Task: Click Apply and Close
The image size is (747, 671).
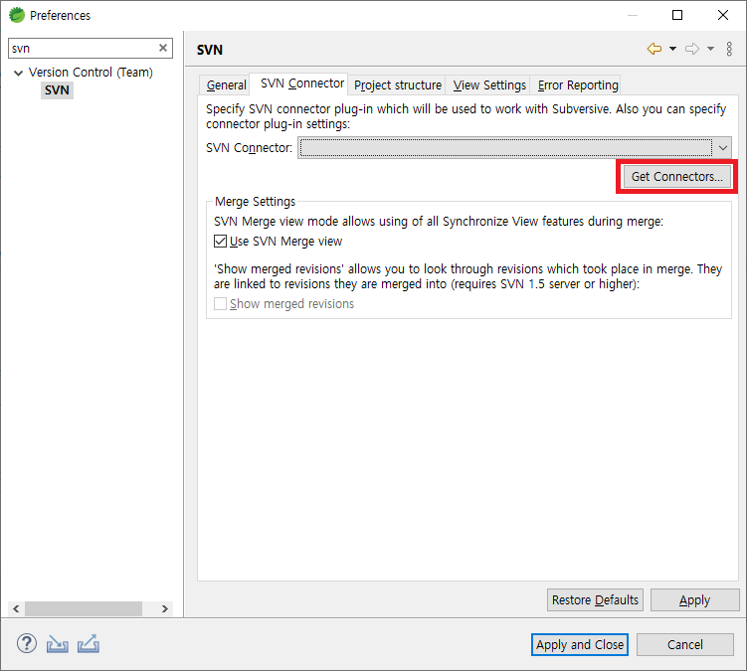Action: [580, 645]
